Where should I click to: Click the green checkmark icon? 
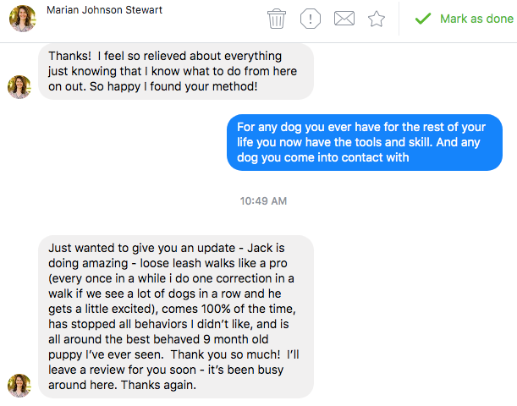(423, 19)
